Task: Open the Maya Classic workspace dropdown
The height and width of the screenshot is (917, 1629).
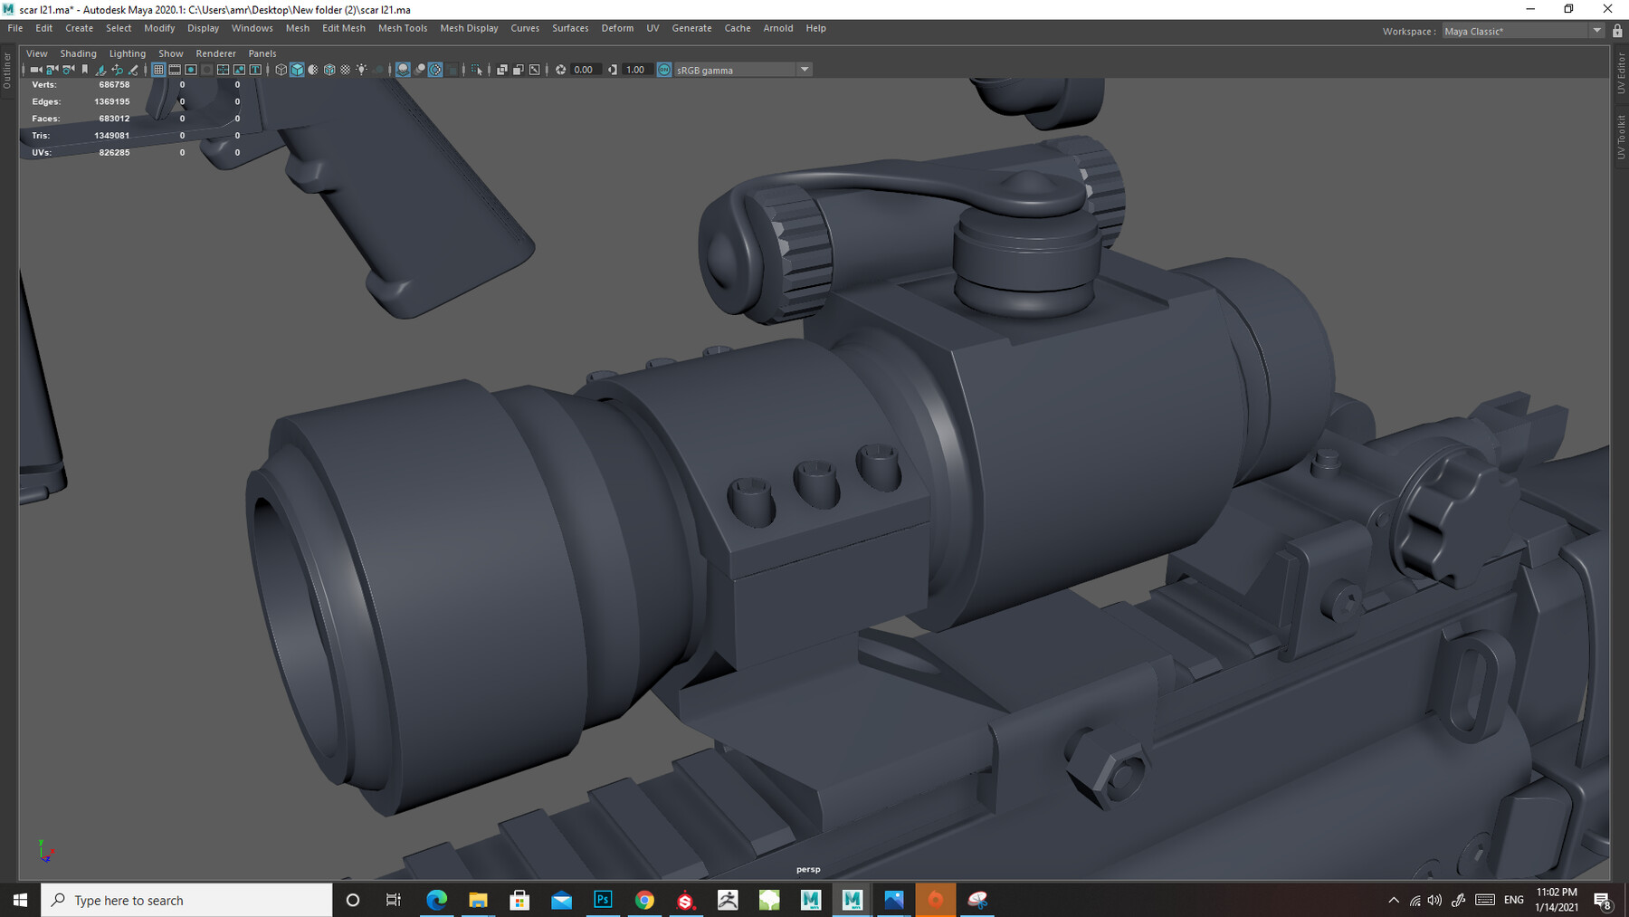Action: tap(1596, 30)
